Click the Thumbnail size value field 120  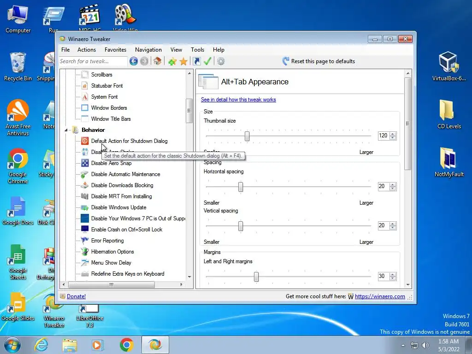(x=383, y=136)
